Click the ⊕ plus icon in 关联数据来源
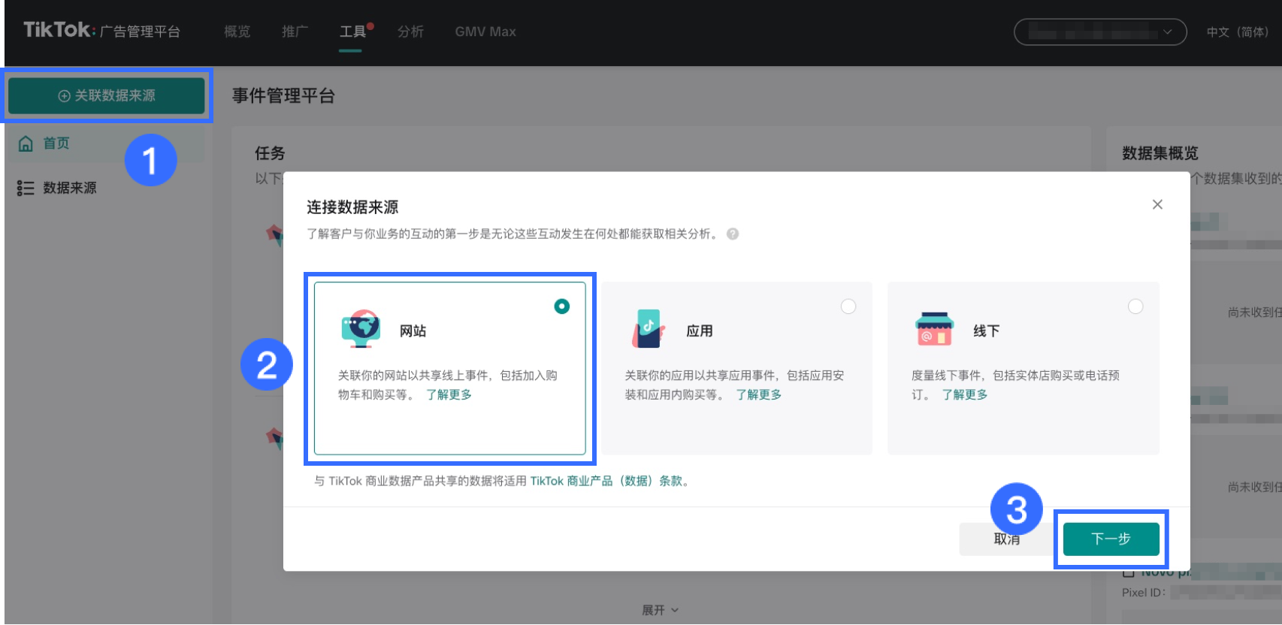The image size is (1282, 625). (64, 96)
